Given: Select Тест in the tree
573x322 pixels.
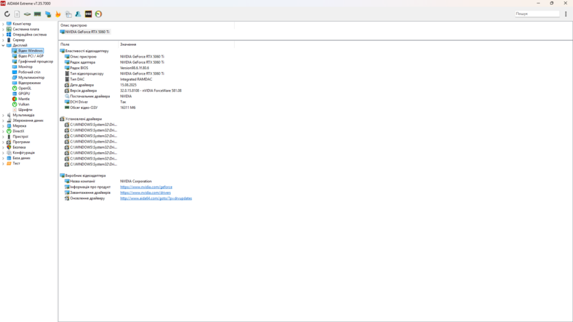Looking at the screenshot, I should point(16,163).
